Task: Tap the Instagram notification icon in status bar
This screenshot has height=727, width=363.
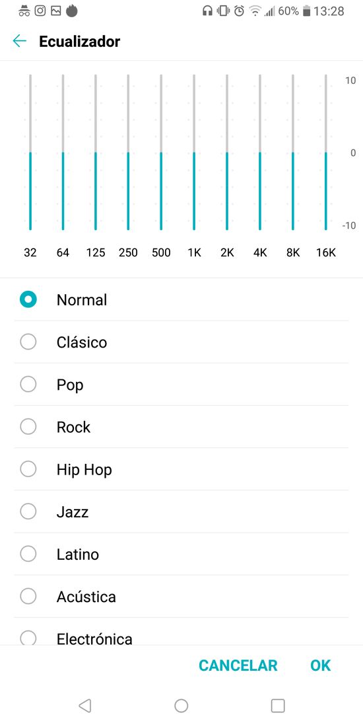Action: point(40,11)
